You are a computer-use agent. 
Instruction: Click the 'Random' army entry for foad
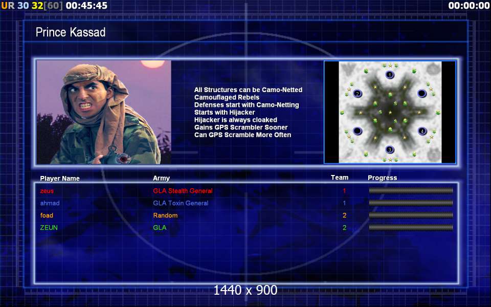tap(165, 215)
